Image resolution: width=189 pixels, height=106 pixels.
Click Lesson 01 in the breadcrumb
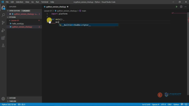(x=48, y=11)
